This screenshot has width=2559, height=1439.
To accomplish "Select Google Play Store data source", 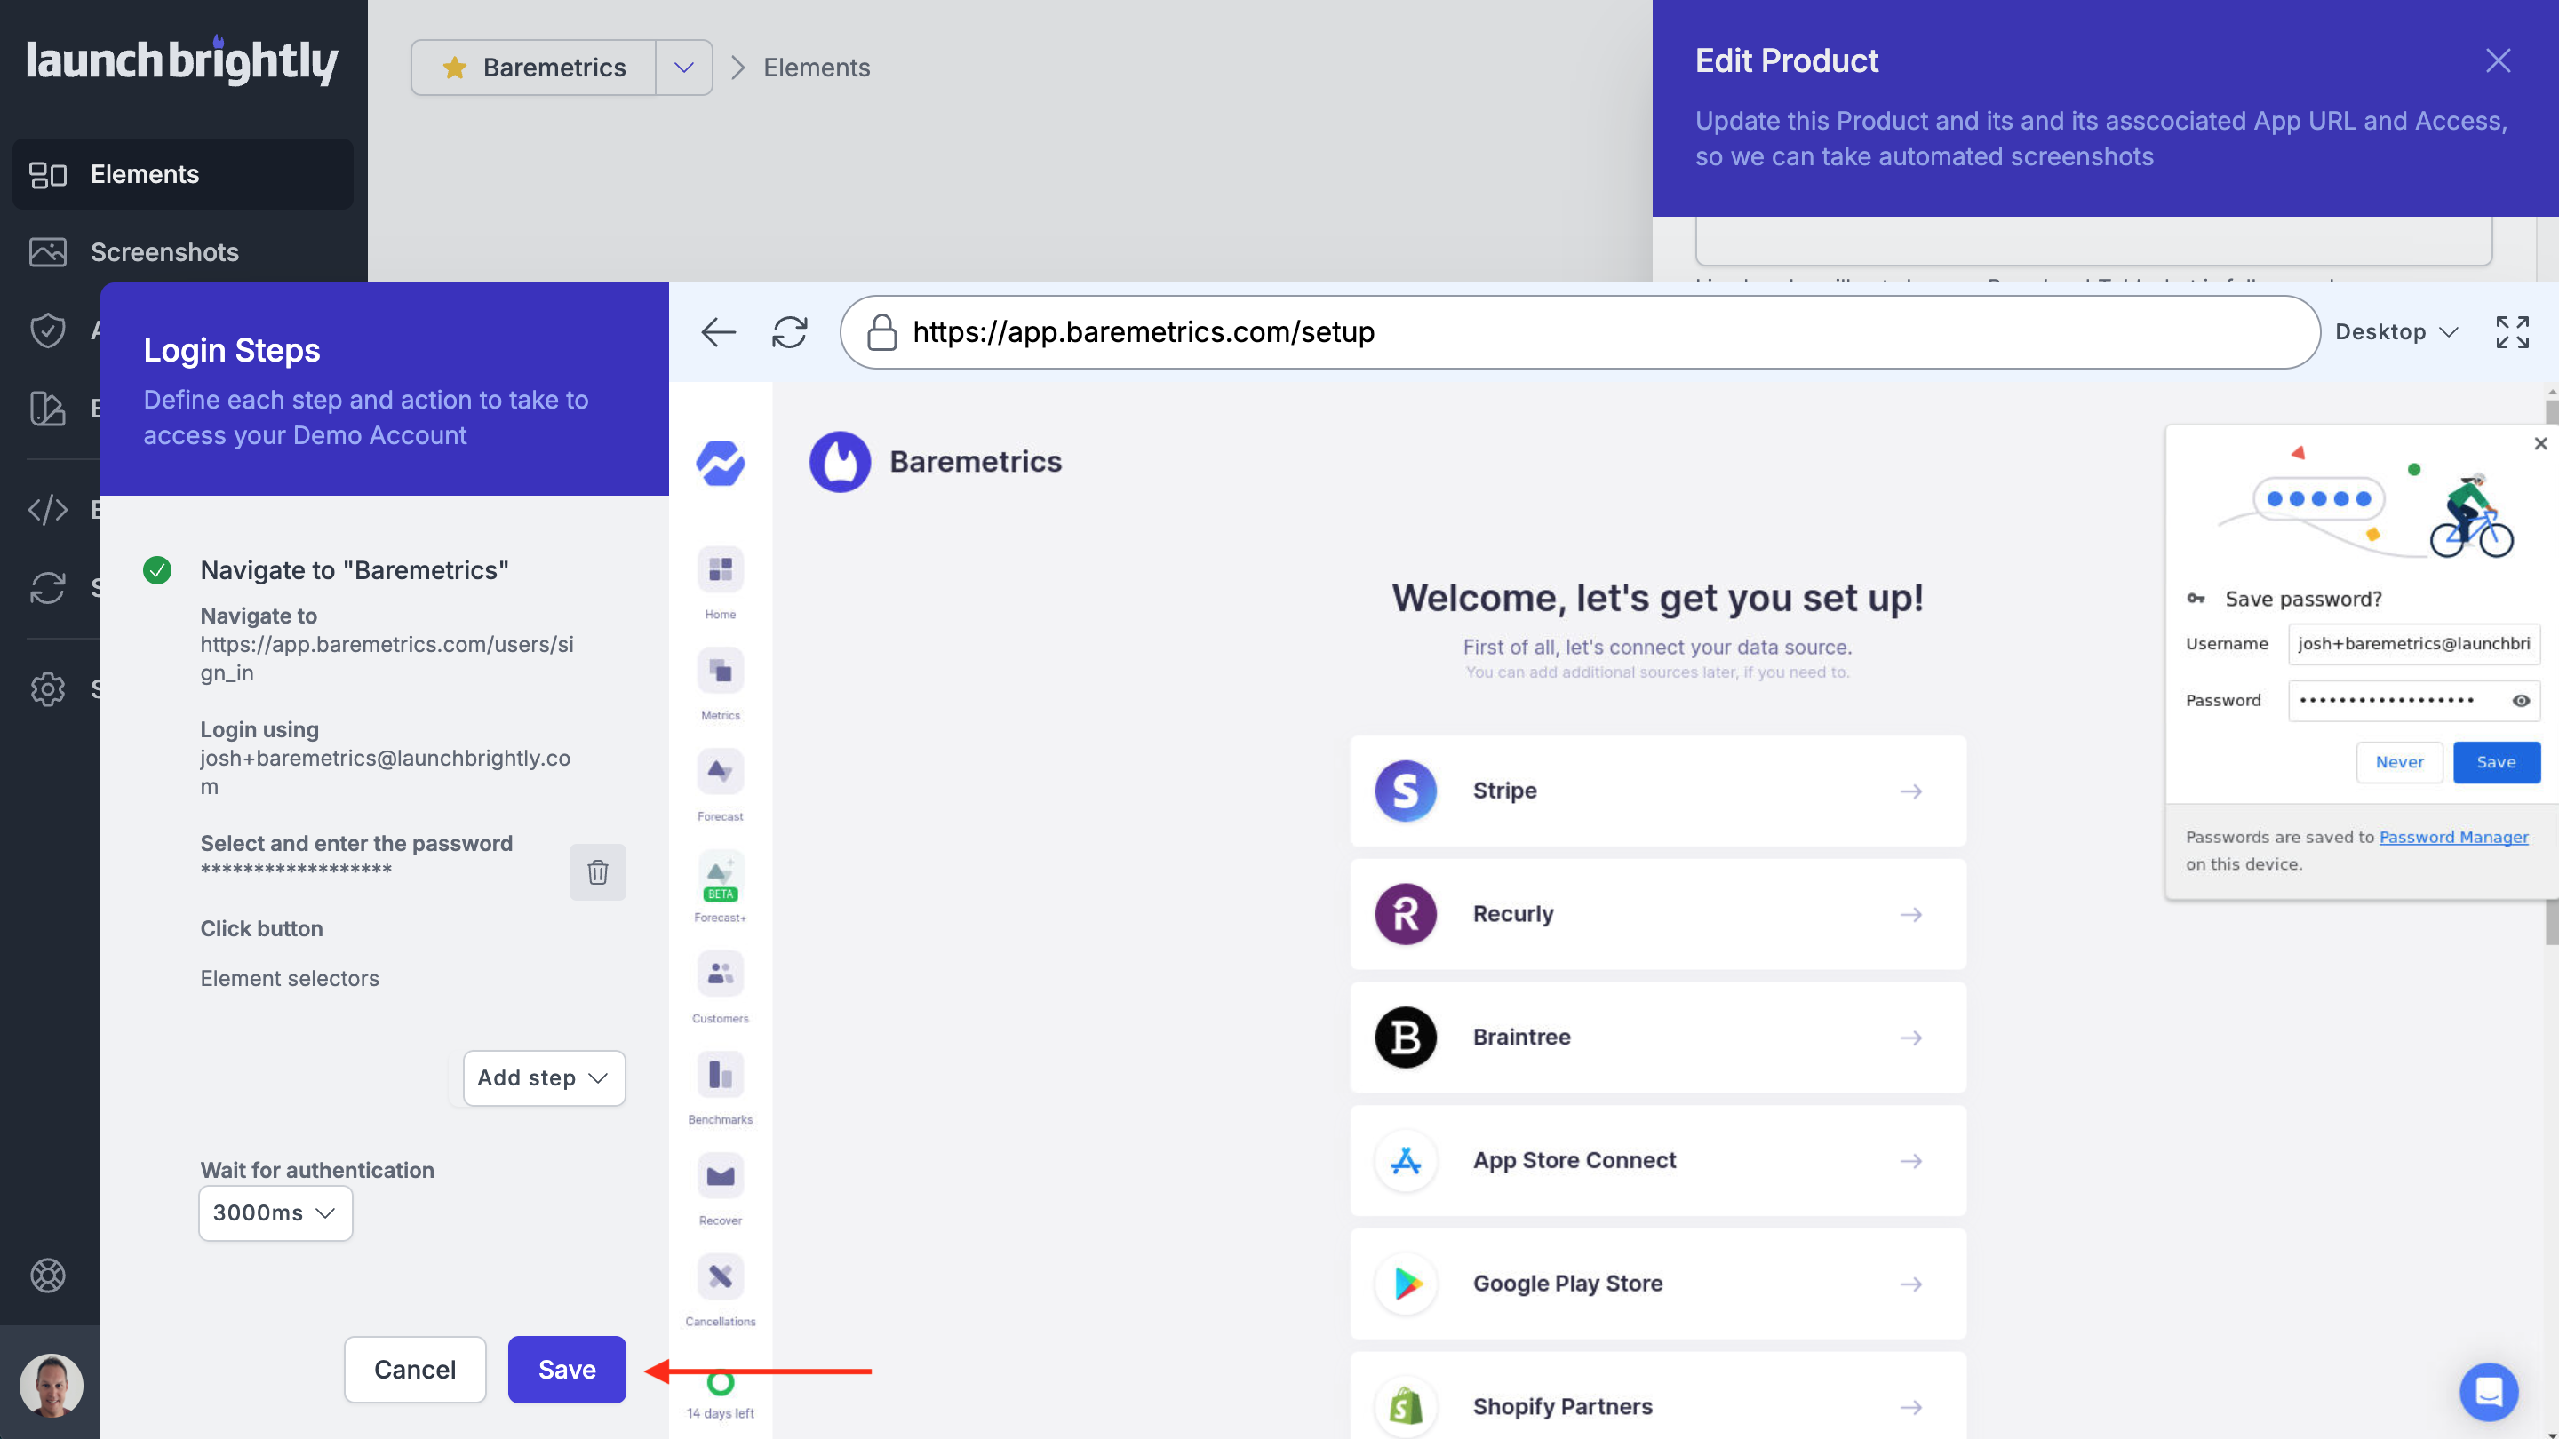I will 1657,1283.
